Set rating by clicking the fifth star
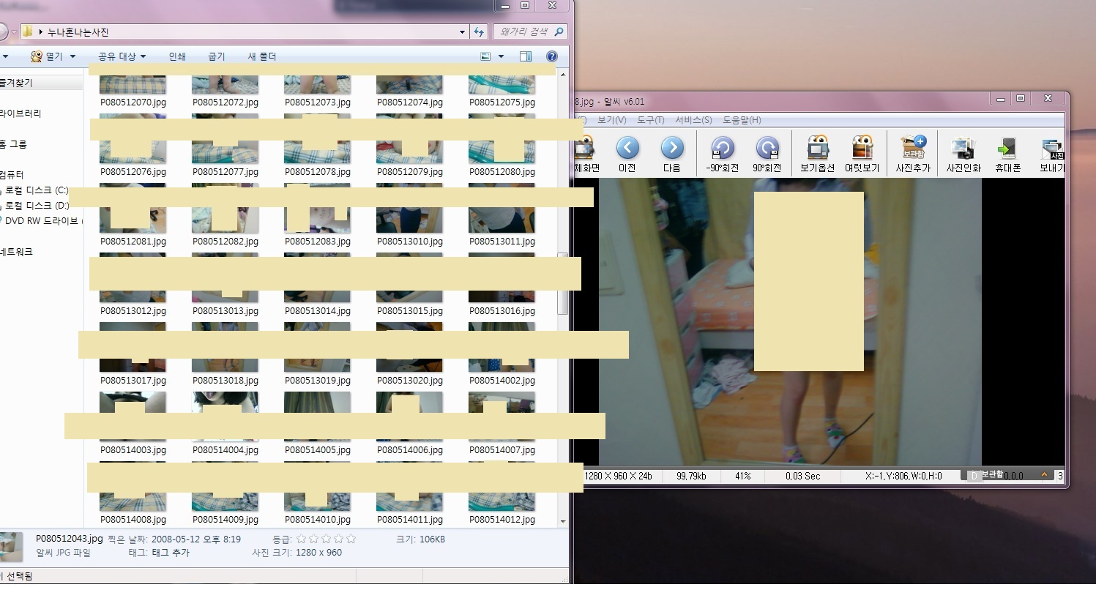Screen dimensions: 1096x609 351,539
